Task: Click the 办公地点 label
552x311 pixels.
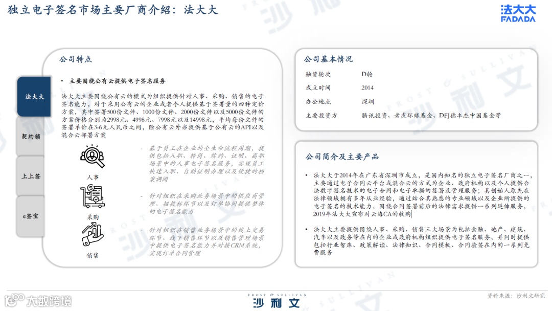Action: 318,101
